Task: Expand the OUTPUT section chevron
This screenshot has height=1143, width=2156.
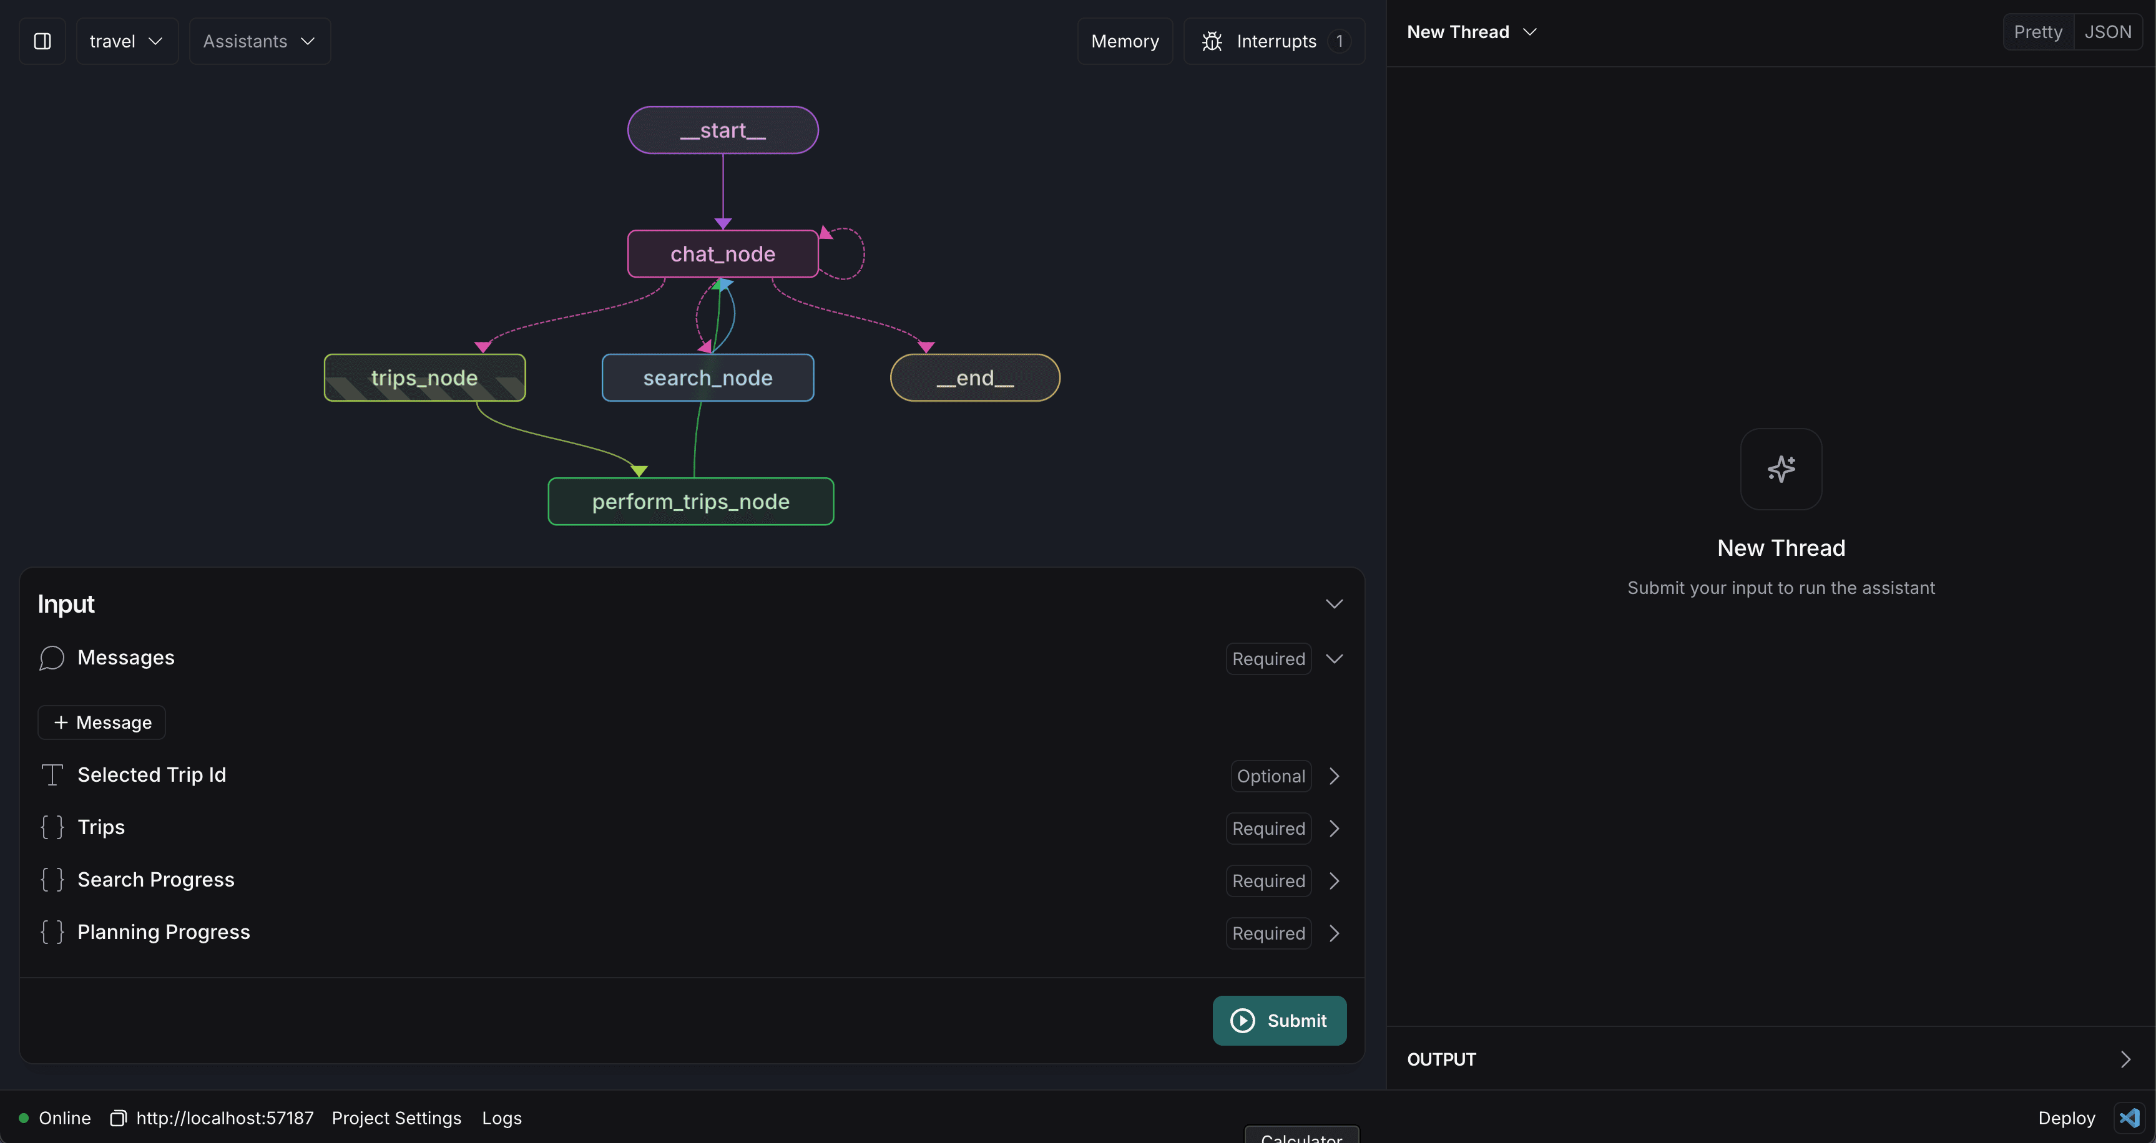Action: (2125, 1059)
